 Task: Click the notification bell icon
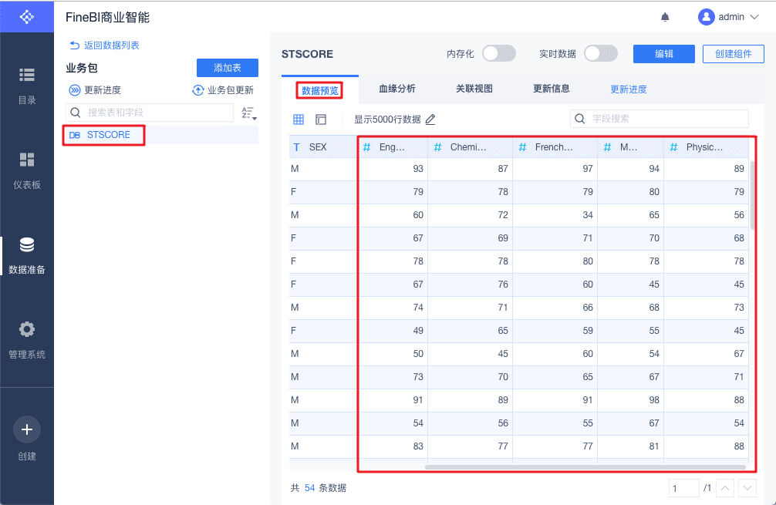click(665, 17)
